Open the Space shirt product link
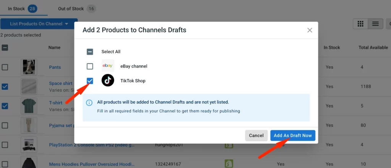 tap(61, 83)
